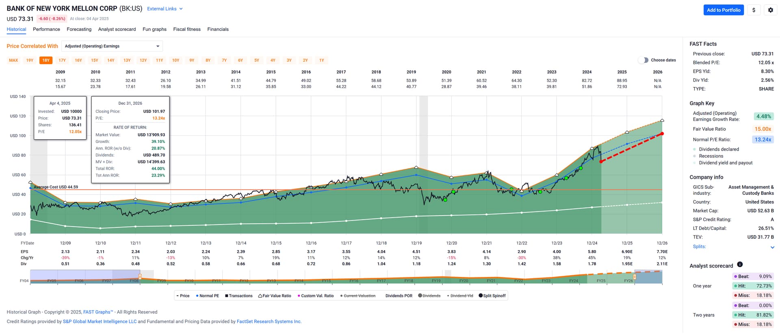Click the red forecast endpoint marker
This screenshot has height=335, width=780.
pos(662,134)
